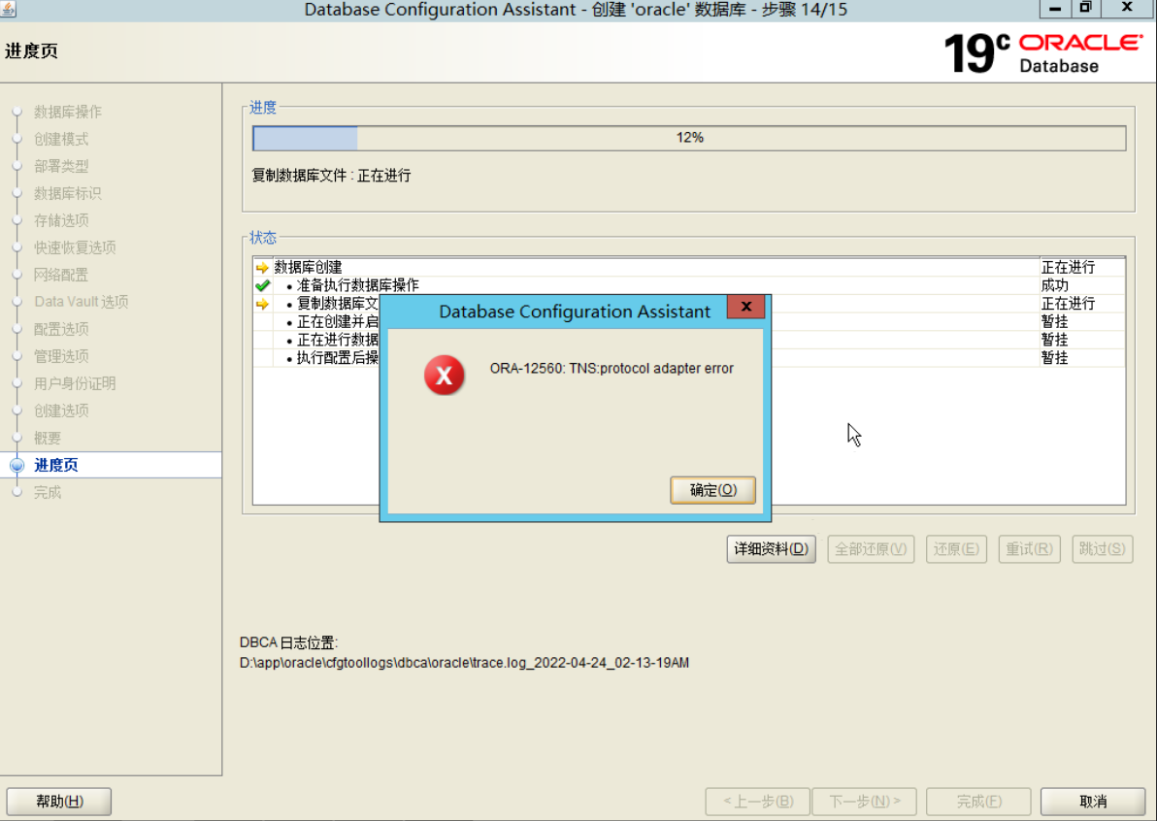Click the 重试(R) retry button
The height and width of the screenshot is (821, 1157).
(x=1029, y=549)
